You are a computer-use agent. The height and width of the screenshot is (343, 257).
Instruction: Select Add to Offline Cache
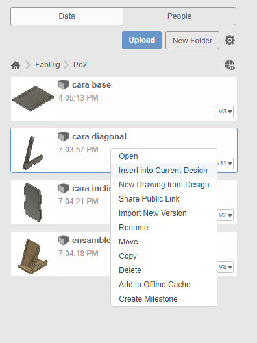click(x=164, y=285)
